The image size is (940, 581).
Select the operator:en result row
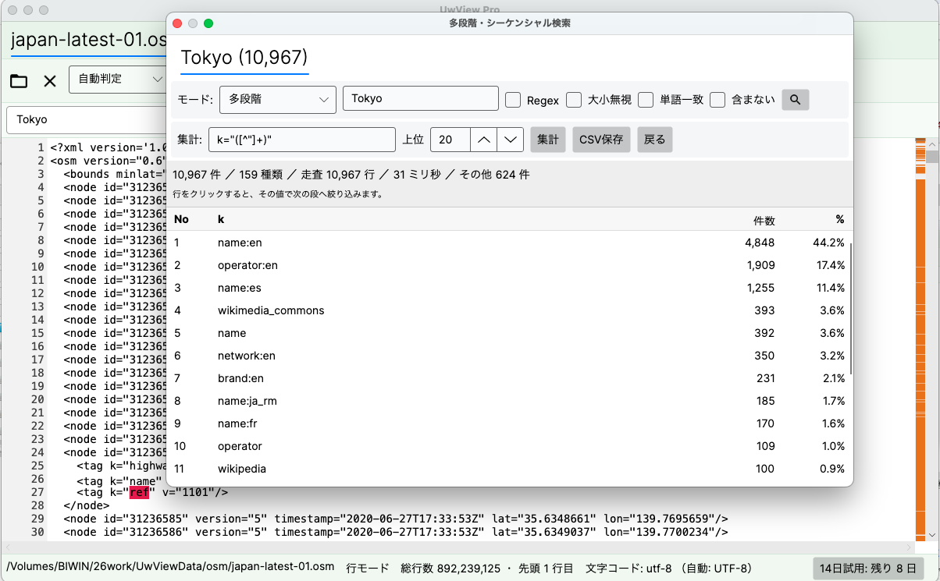click(x=509, y=265)
